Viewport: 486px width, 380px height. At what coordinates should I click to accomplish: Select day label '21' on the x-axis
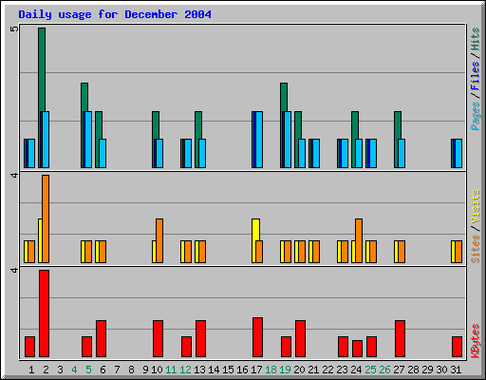coord(313,370)
